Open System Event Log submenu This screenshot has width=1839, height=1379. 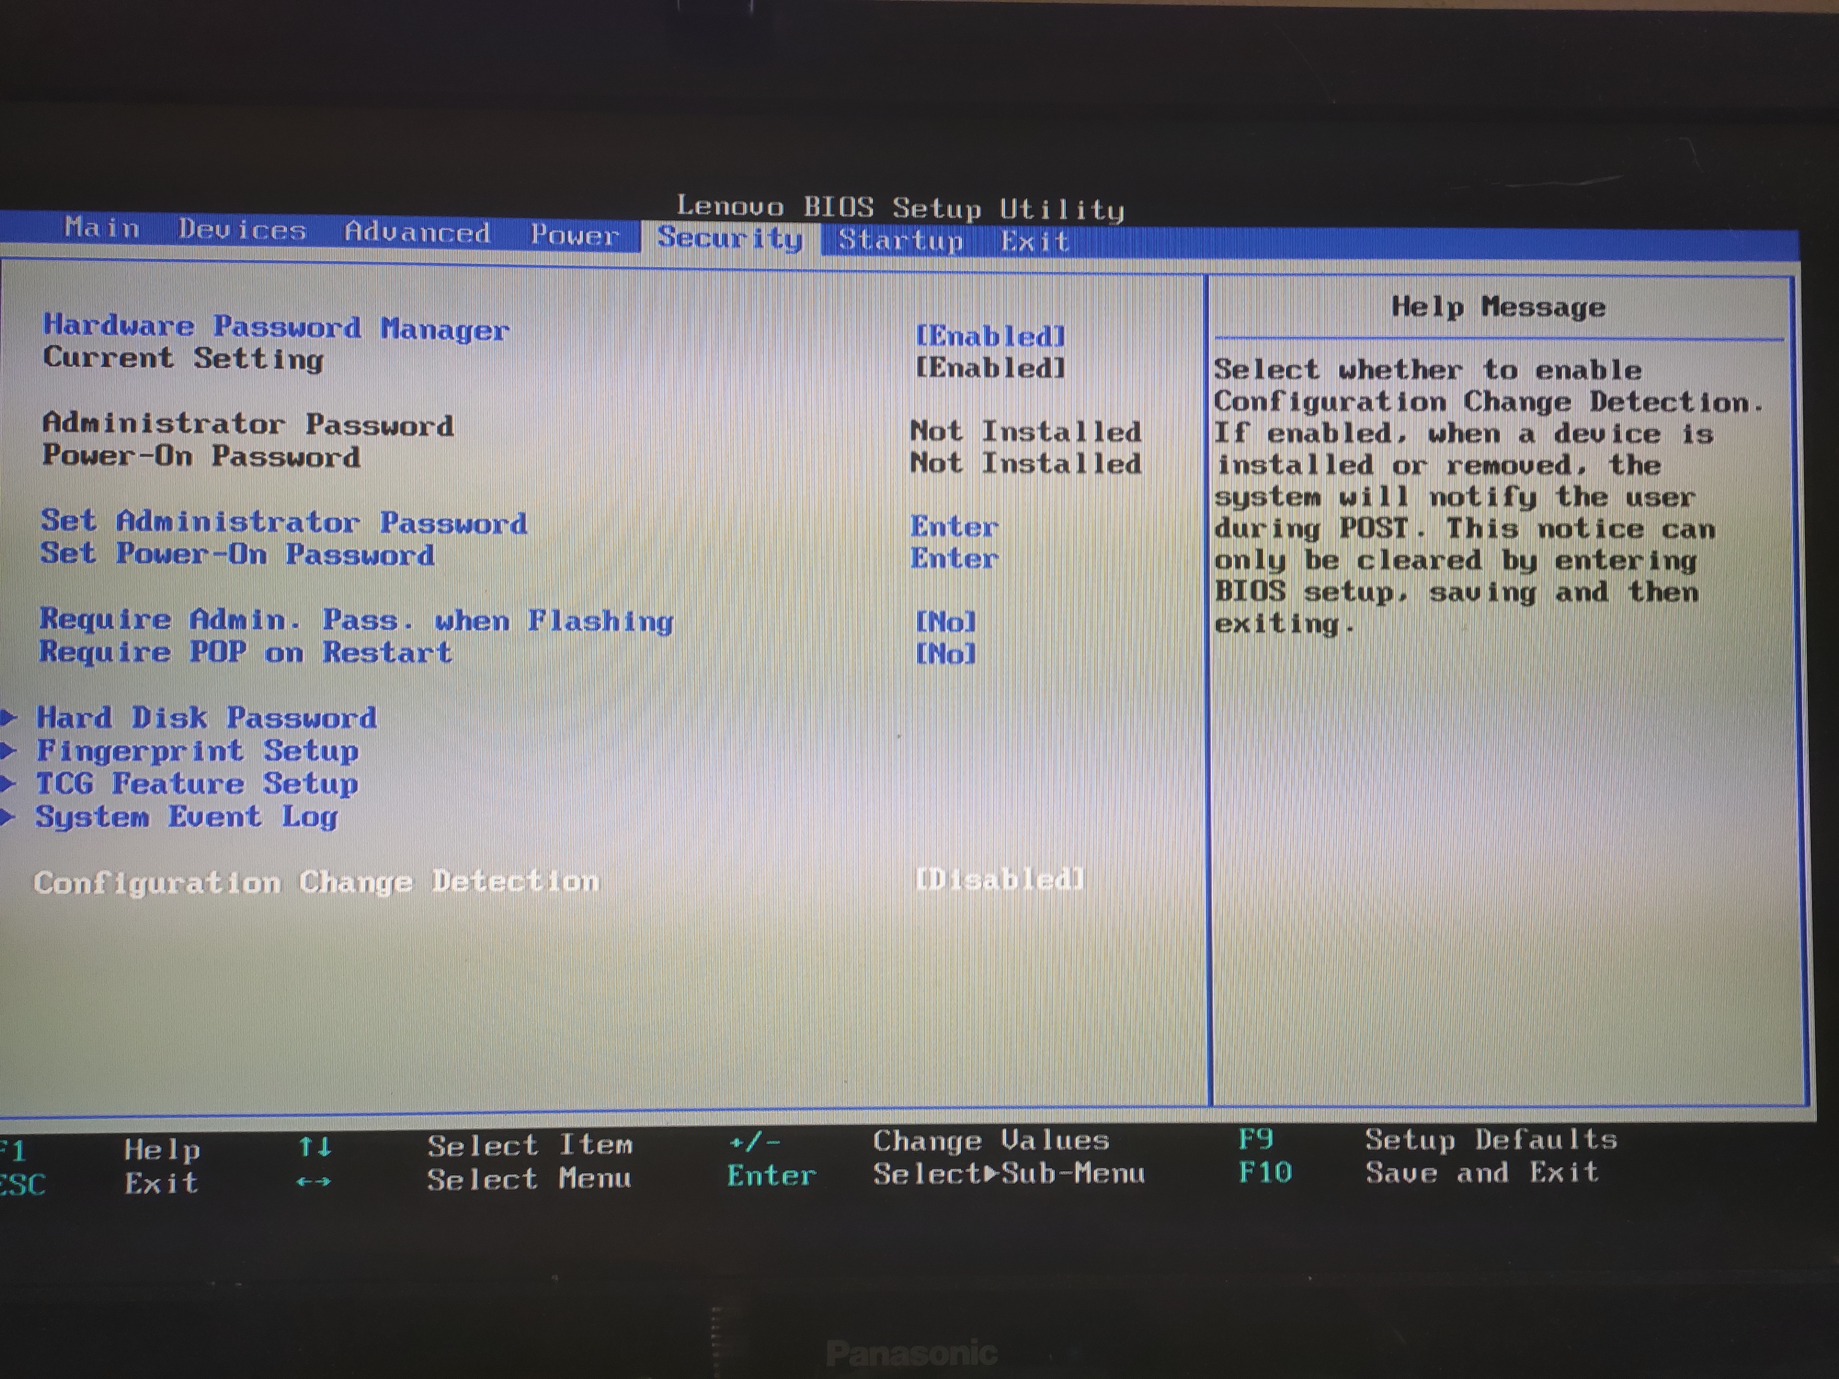tap(186, 816)
